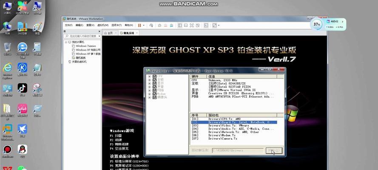The width and height of the screenshot is (378, 170).
Task: Uncheck the 网络 driver checkbox
Action: tap(154, 91)
